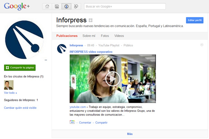Click the Editar perfil button
This screenshot has width=209, height=139.
pos(194,20)
